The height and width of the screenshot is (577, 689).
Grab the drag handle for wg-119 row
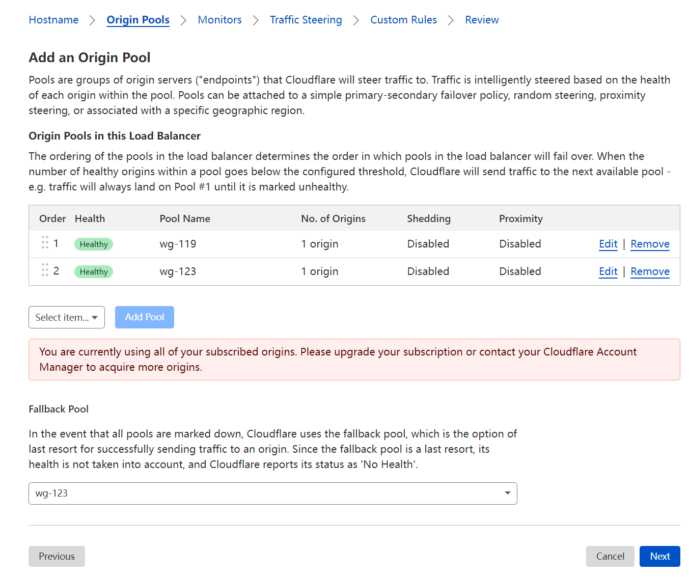(x=45, y=242)
